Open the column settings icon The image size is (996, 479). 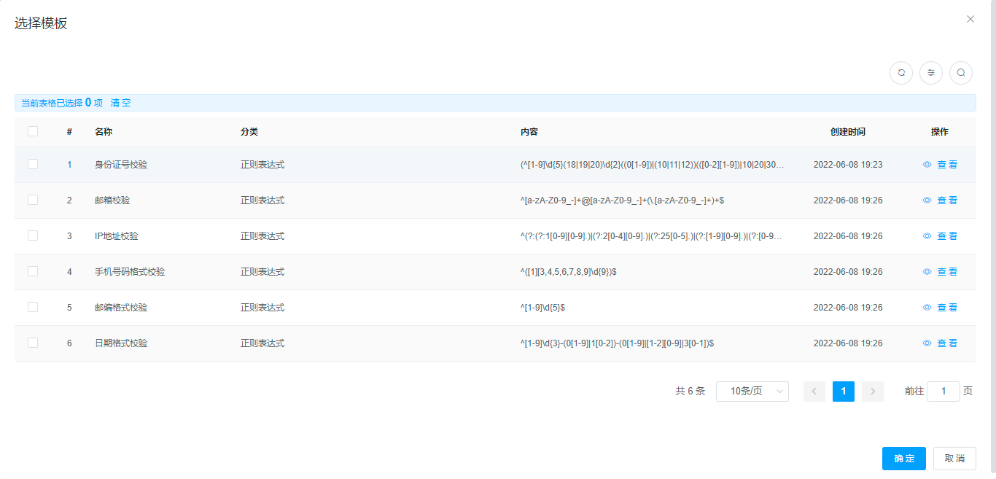tap(931, 73)
